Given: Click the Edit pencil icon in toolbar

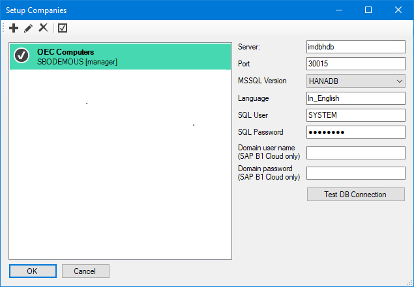Looking at the screenshot, I should pyautogui.click(x=29, y=28).
